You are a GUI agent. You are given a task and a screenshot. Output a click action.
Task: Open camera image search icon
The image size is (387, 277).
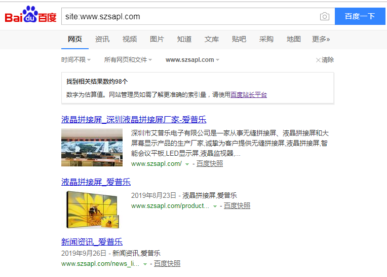pos(325,16)
